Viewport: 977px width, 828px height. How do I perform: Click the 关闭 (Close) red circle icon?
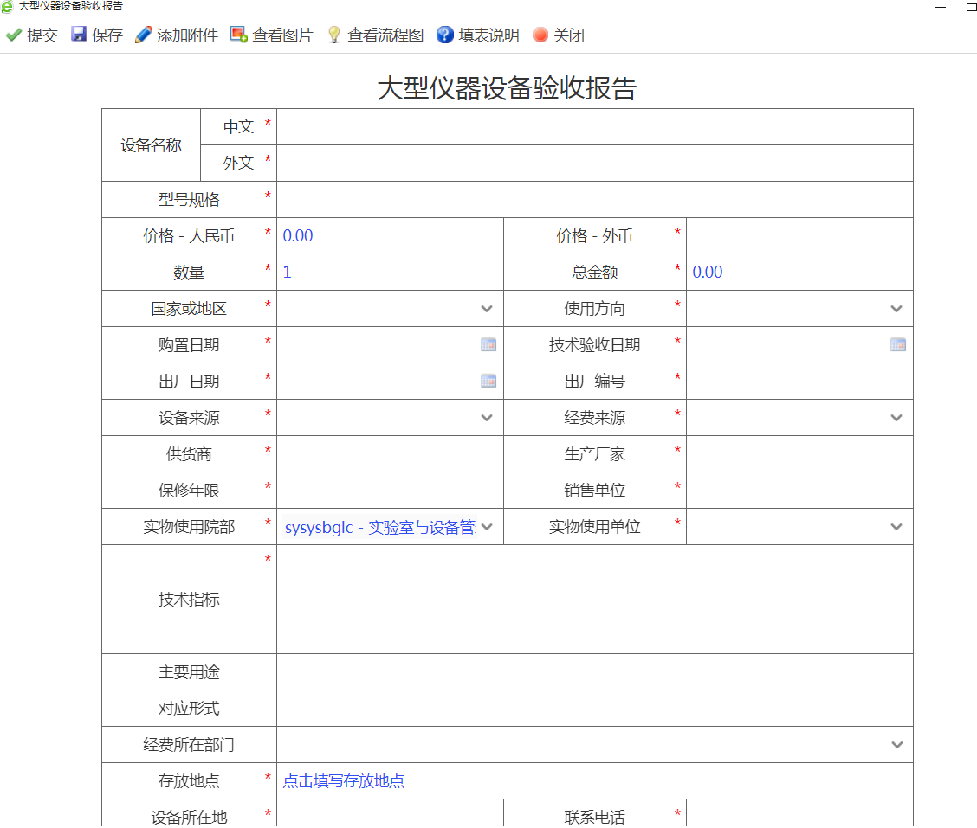[x=540, y=35]
